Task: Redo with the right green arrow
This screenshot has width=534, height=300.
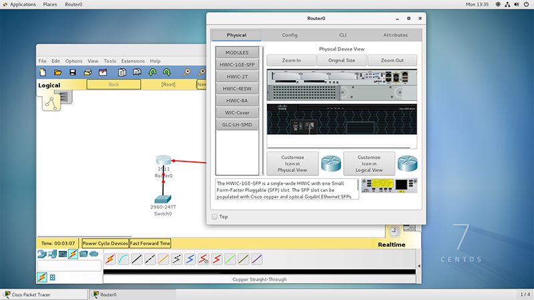Action: [x=167, y=72]
